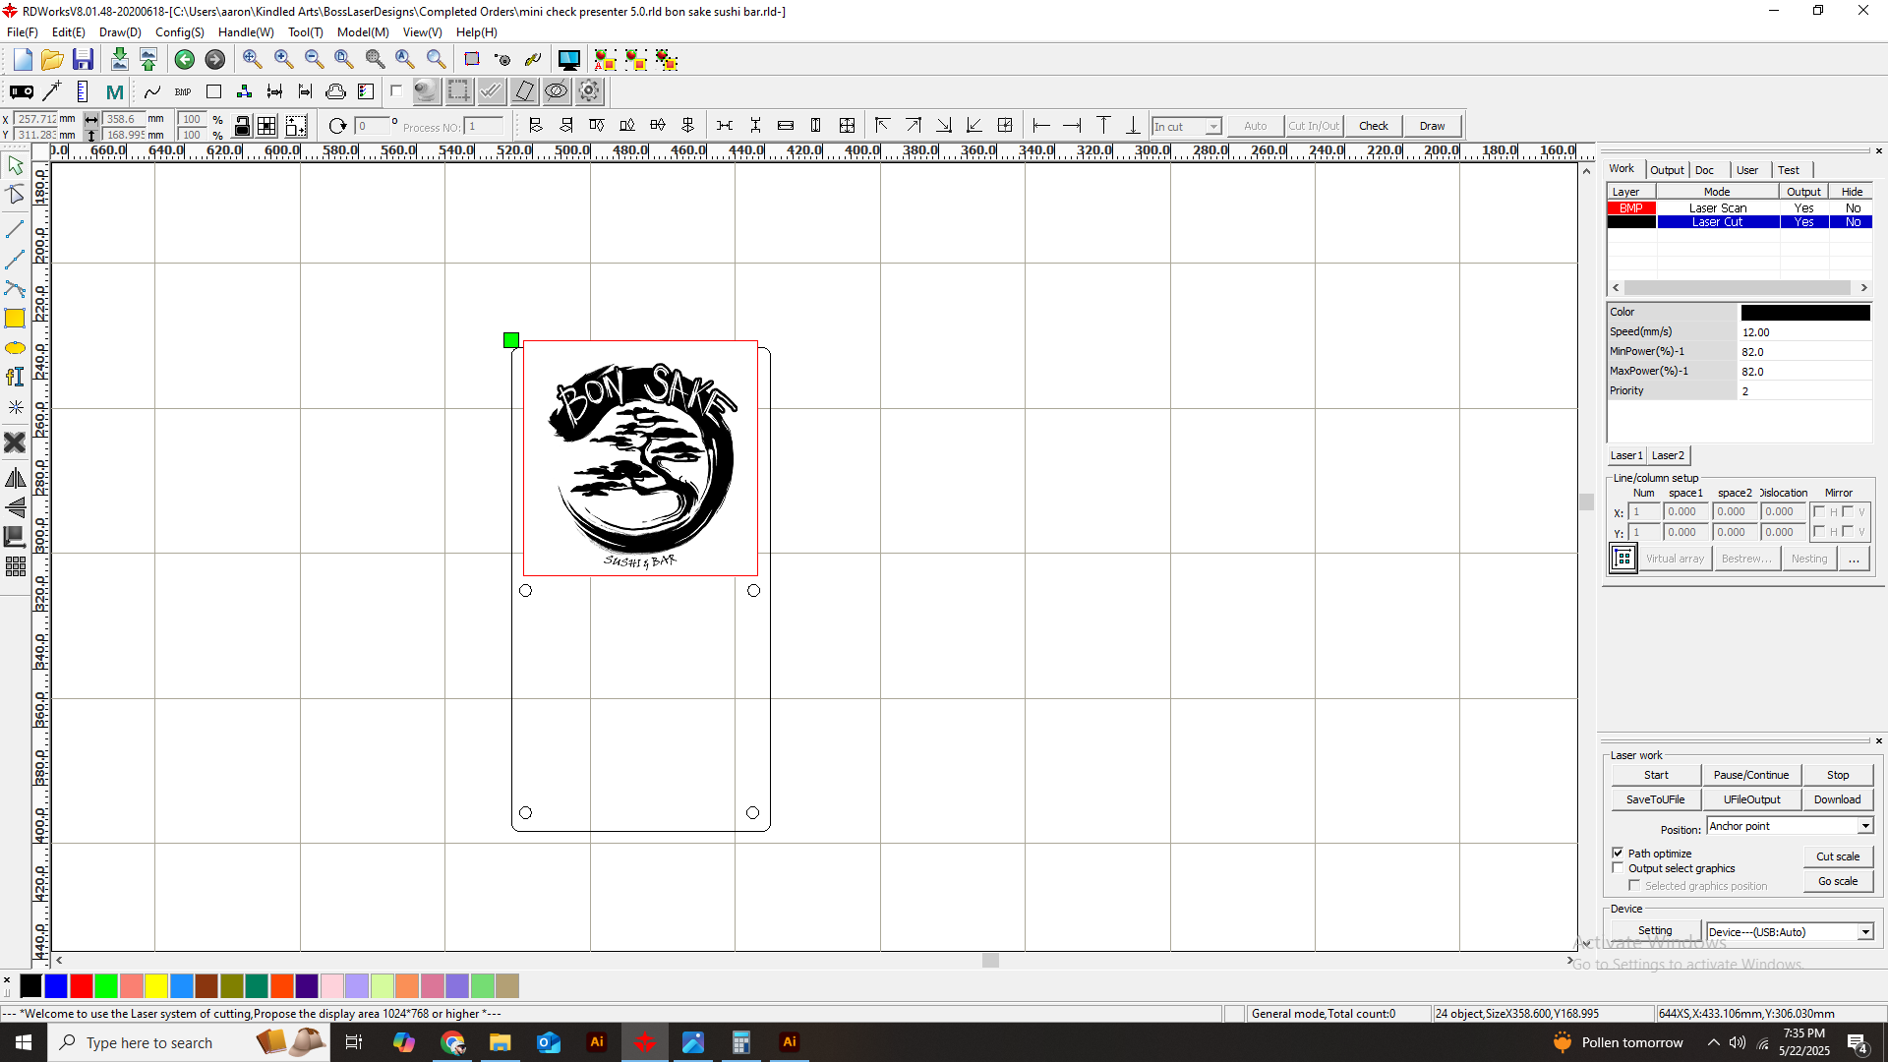Click the BMP image import tool
1888x1062 pixels.
[x=183, y=91]
